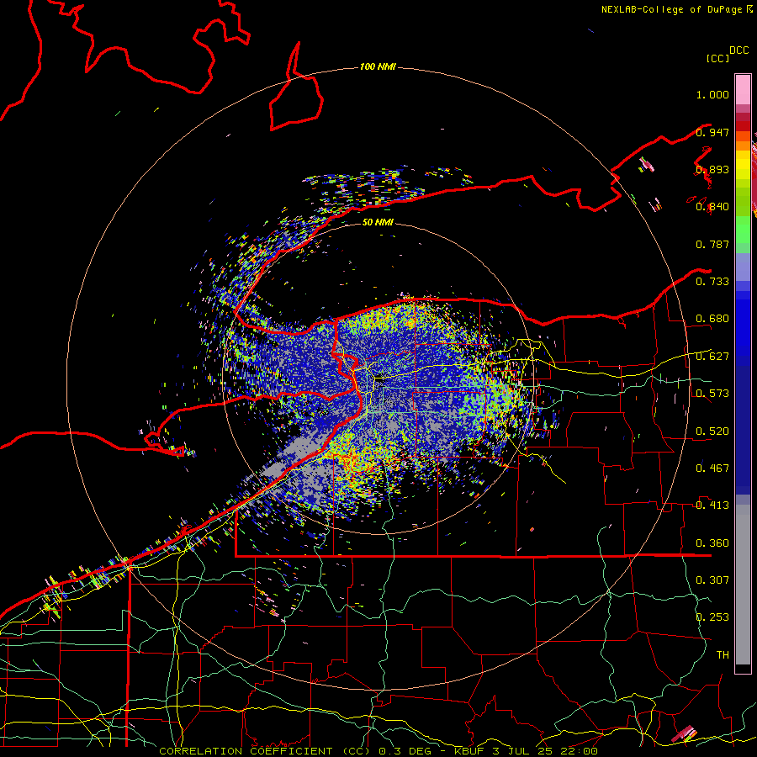The height and width of the screenshot is (757, 757).
Task: Click the gray segment of the color bar
Action: (x=743, y=585)
